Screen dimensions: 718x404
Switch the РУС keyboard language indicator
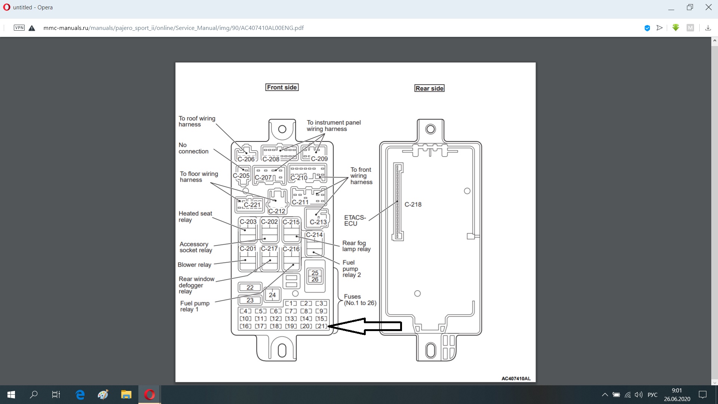point(653,395)
